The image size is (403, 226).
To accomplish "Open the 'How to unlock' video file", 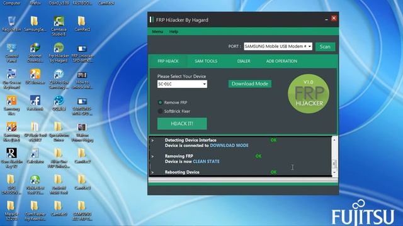I will [x=82, y=80].
